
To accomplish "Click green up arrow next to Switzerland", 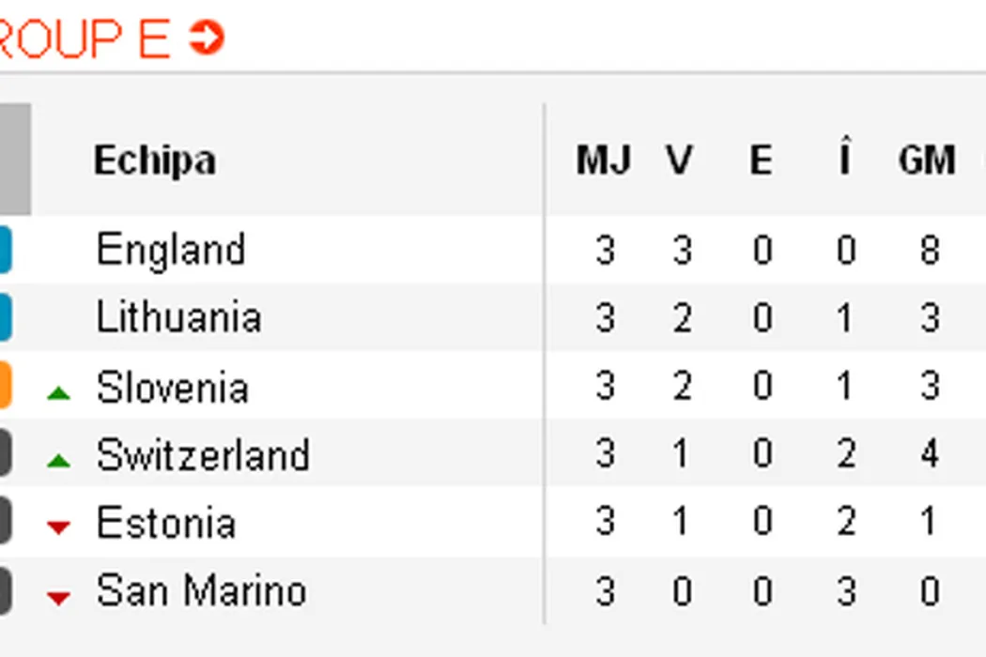I will [58, 460].
